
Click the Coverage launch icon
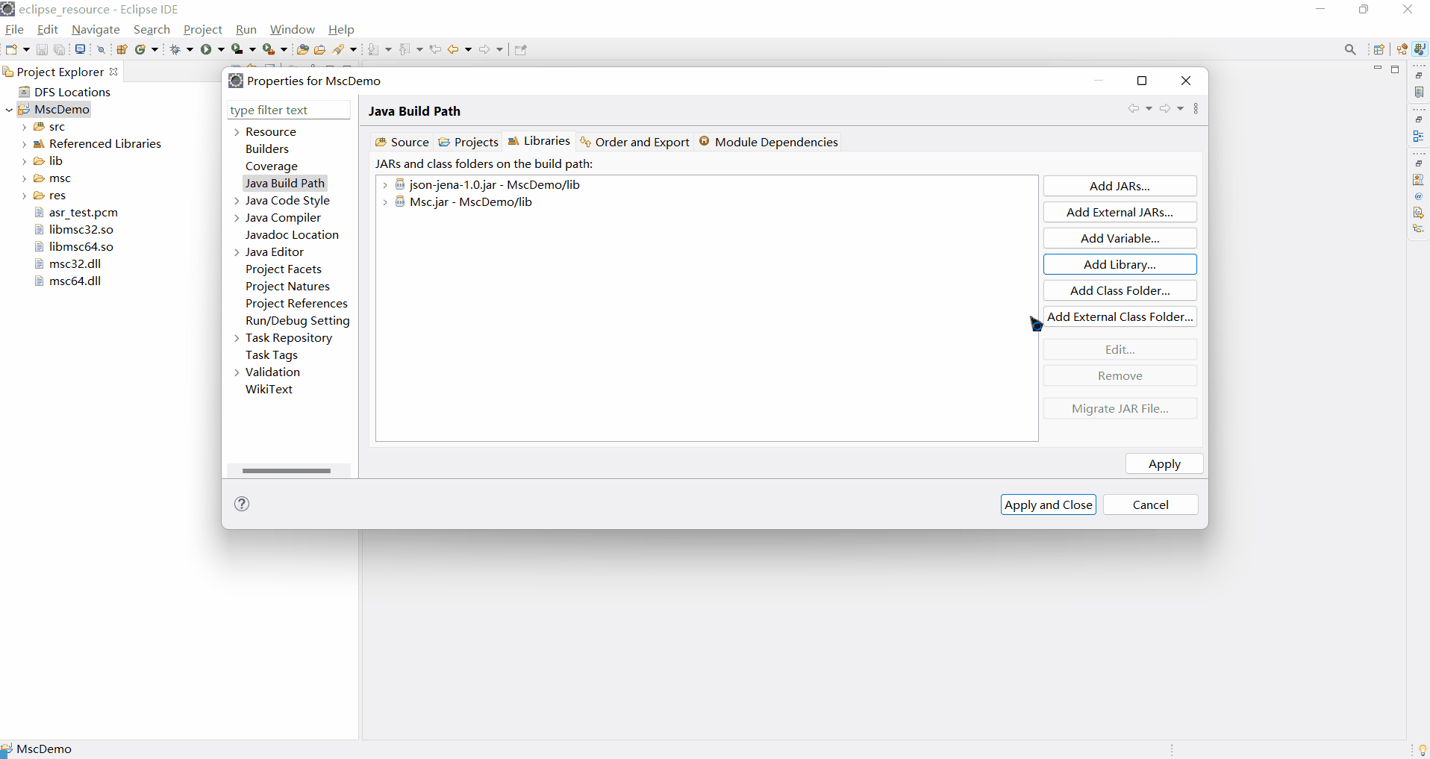pyautogui.click(x=237, y=49)
